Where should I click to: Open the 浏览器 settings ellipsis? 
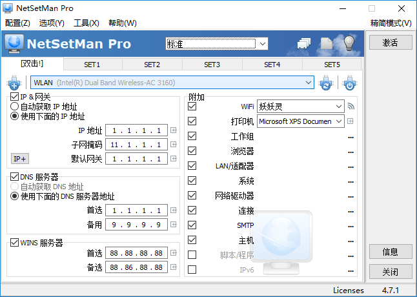(351, 152)
